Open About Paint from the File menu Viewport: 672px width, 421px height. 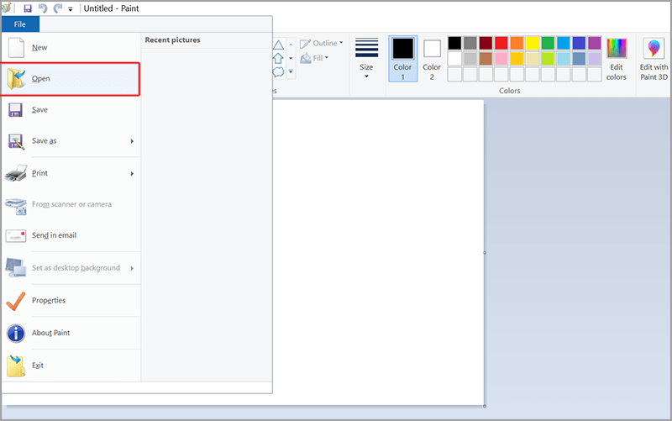click(x=71, y=333)
